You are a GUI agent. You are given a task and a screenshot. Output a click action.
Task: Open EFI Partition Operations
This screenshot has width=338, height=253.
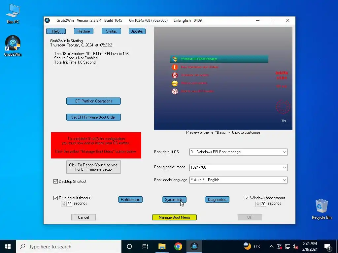click(x=93, y=101)
